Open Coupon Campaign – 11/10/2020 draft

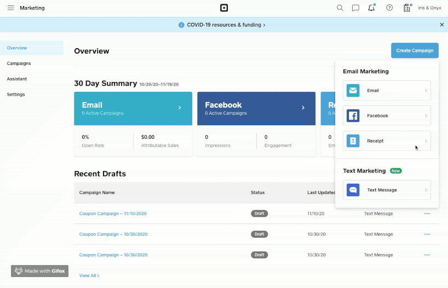pos(113,214)
